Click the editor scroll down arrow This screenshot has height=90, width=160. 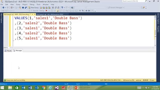(155, 45)
